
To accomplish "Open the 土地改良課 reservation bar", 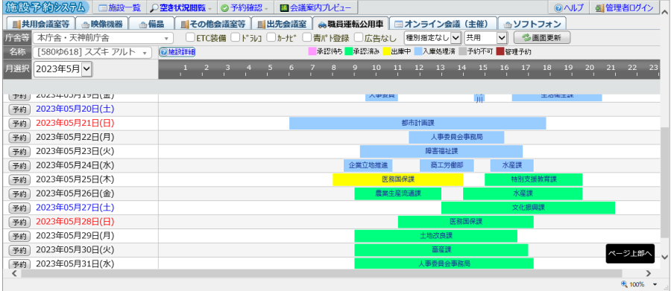I will pos(436,236).
